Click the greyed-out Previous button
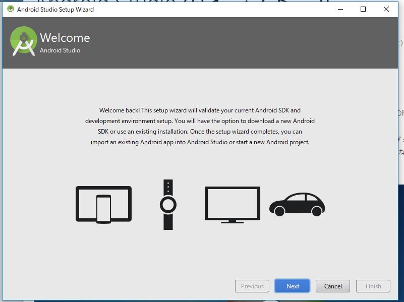 (252, 286)
